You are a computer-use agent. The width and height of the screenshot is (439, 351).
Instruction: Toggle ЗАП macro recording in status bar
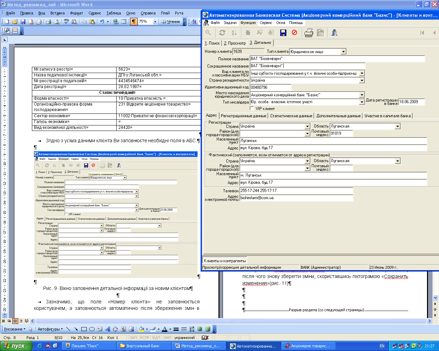(x=133, y=338)
